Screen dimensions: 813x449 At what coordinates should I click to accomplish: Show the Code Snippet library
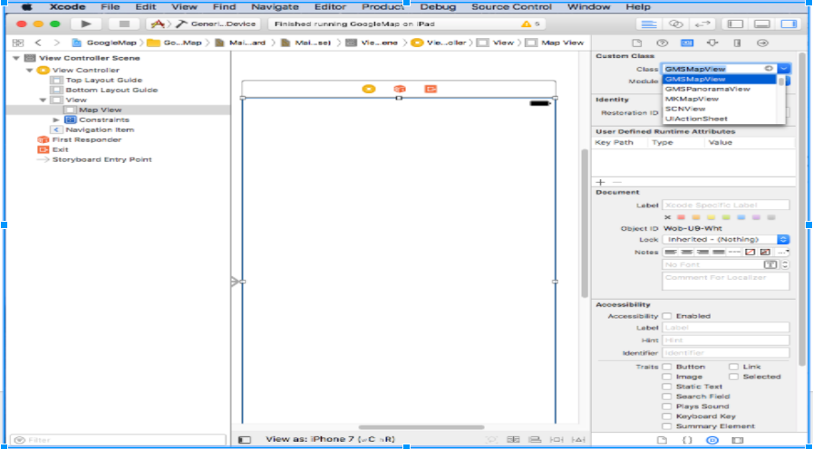pos(687,440)
